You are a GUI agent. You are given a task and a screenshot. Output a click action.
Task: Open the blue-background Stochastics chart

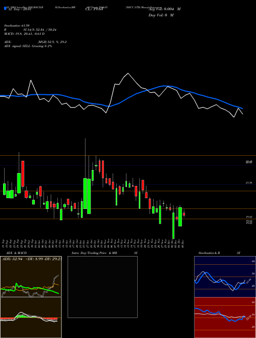(x=225, y=277)
